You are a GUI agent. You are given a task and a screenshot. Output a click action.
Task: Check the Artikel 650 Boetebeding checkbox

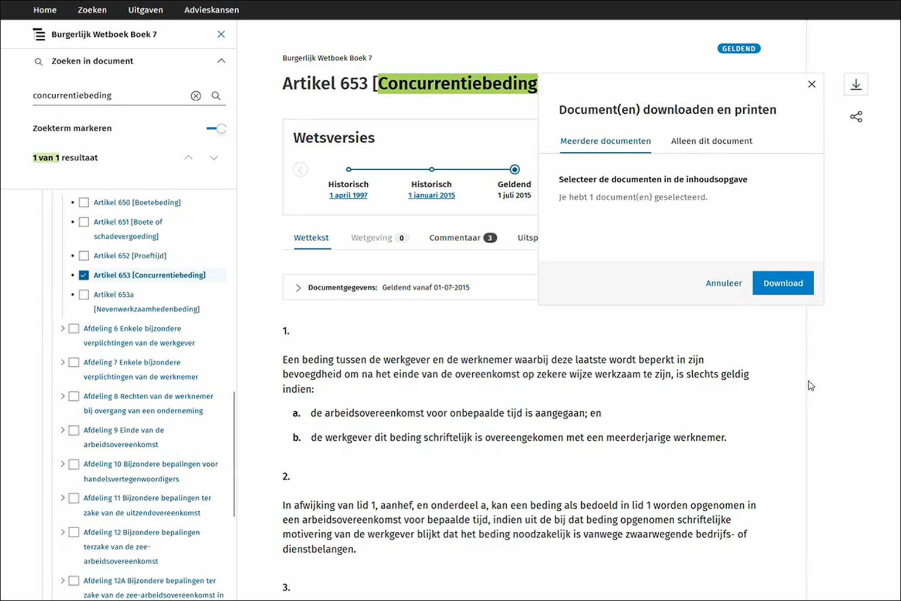(x=84, y=202)
